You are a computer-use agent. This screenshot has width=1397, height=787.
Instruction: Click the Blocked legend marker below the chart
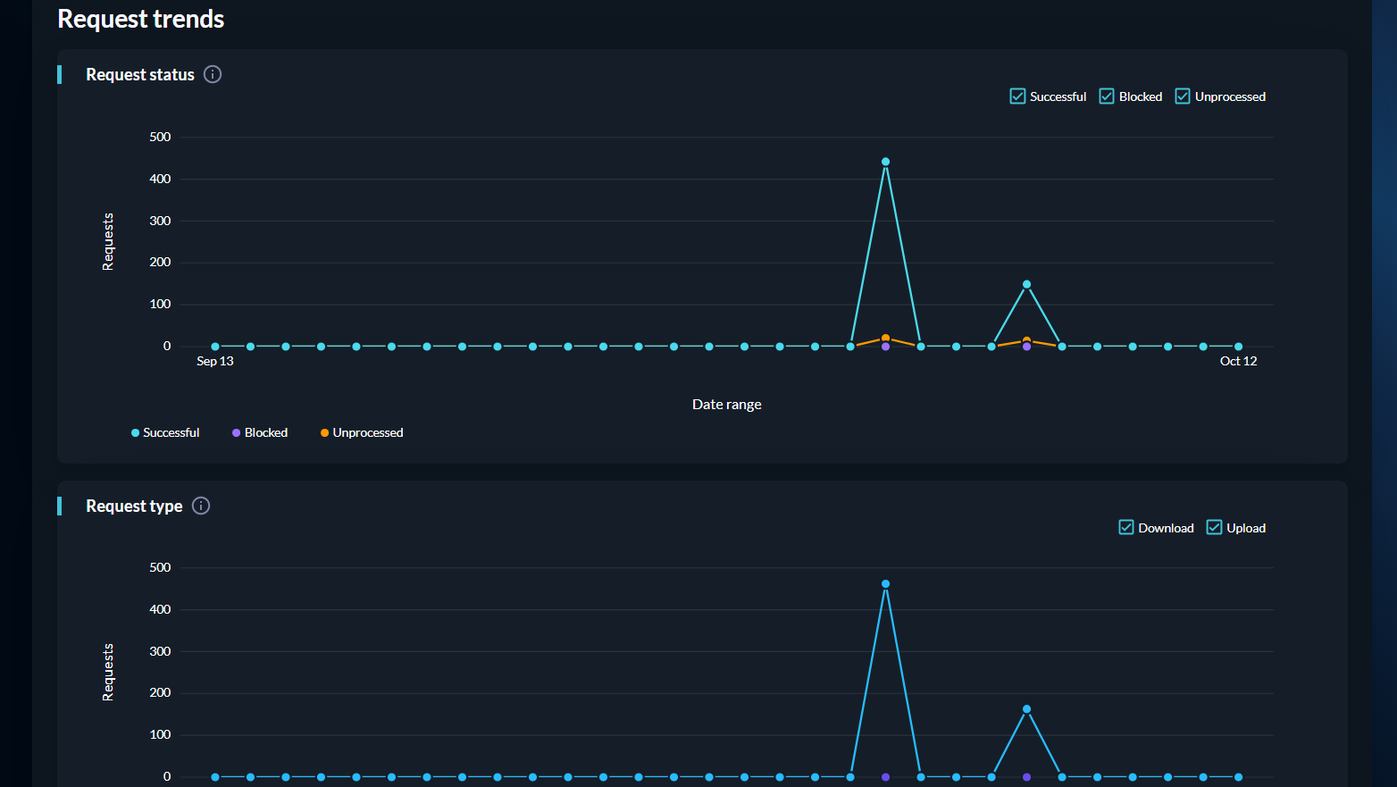pos(235,432)
